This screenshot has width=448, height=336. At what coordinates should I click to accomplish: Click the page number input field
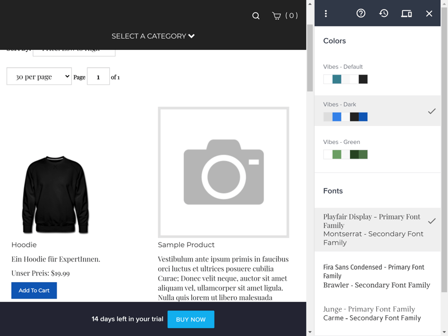[x=99, y=77]
